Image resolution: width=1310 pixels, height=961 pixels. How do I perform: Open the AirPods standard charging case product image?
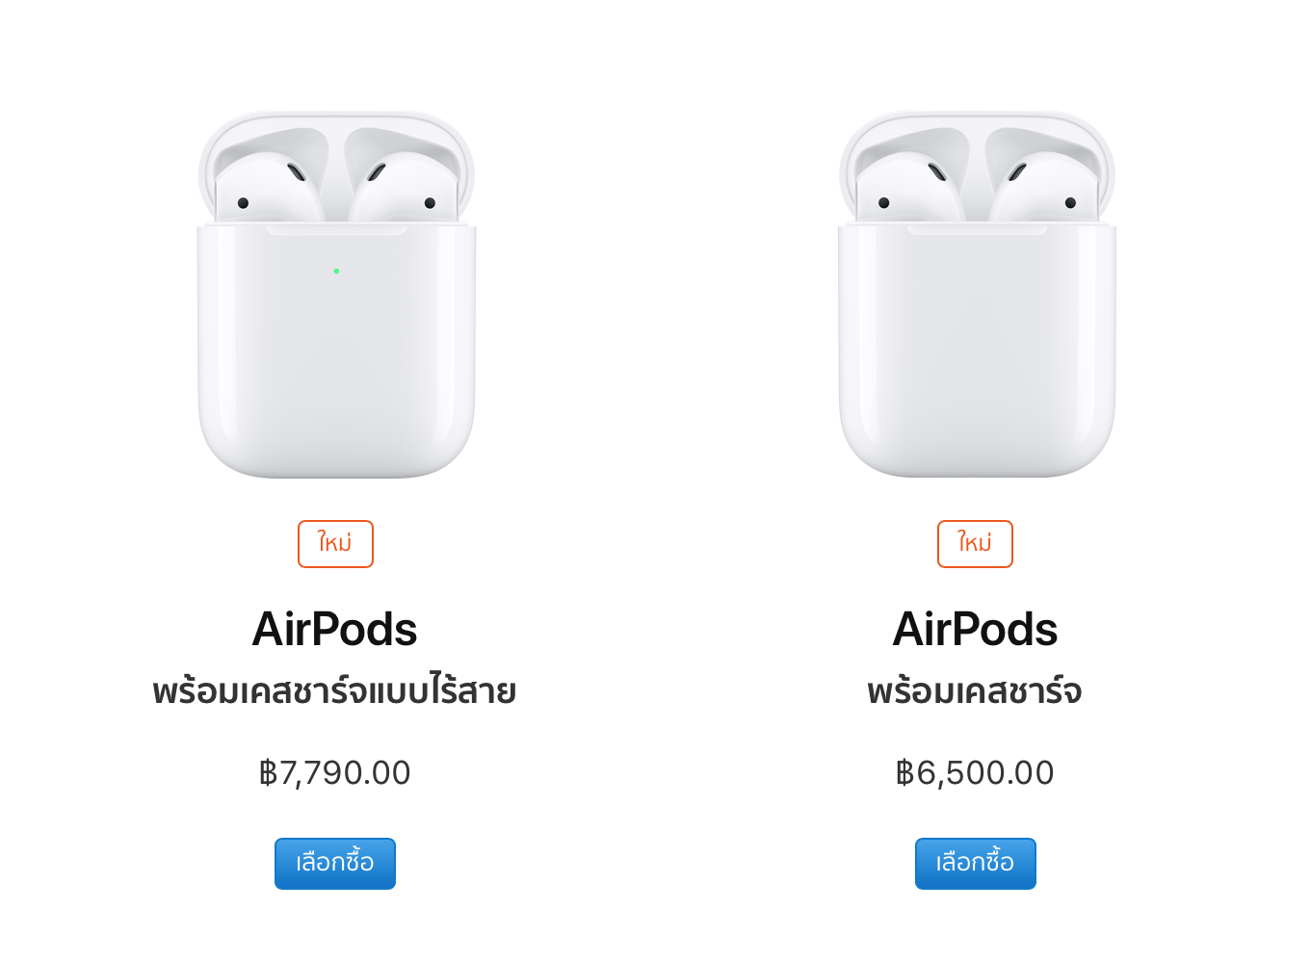[x=977, y=294]
